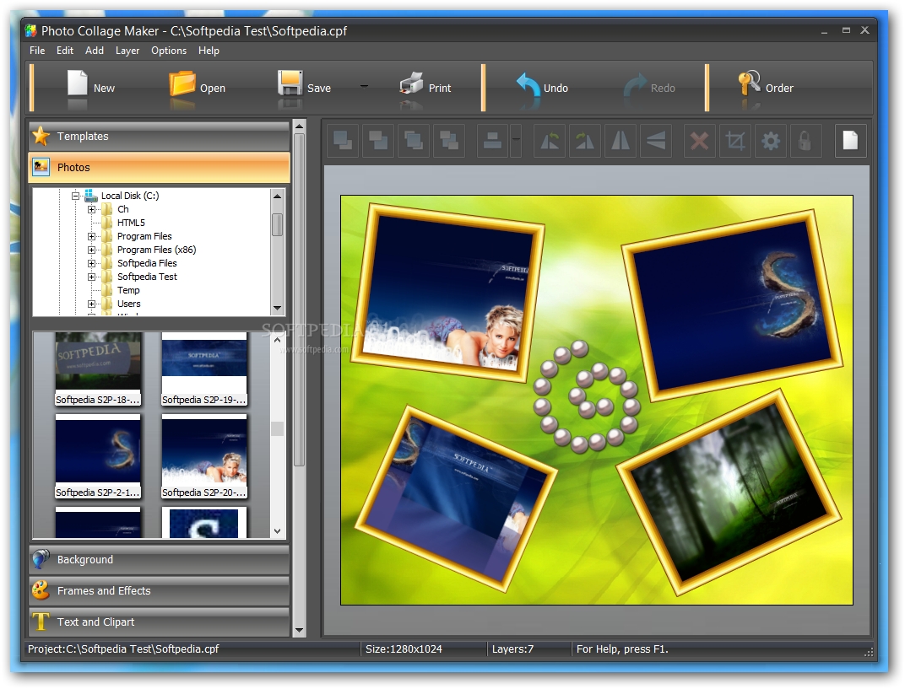This screenshot has width=905, height=689.
Task: Click Size:1280x1024 in status bar
Action: pos(404,649)
